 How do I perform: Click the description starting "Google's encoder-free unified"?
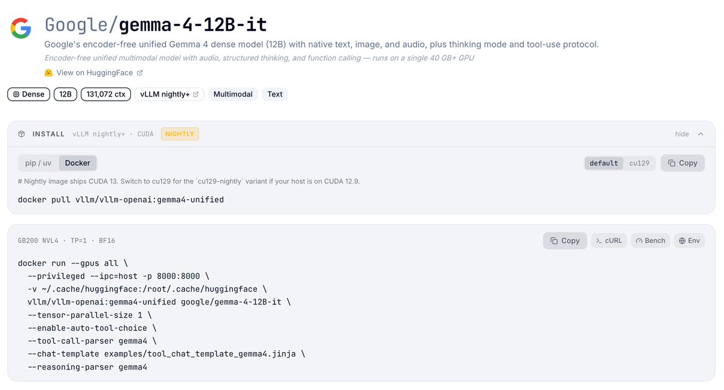pos(322,45)
